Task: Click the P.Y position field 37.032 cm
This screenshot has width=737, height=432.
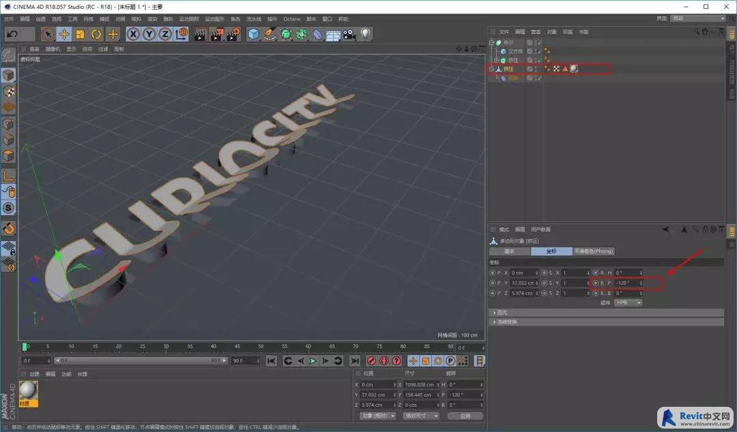Action: coord(524,283)
